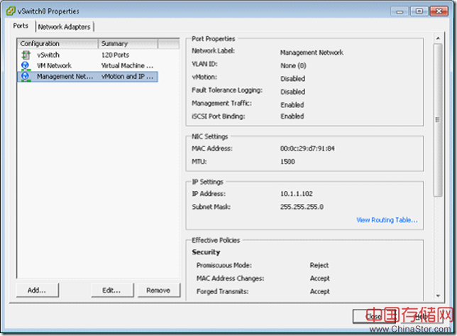
Task: Click the None (0) VLAN ID value
Action: click(293, 65)
